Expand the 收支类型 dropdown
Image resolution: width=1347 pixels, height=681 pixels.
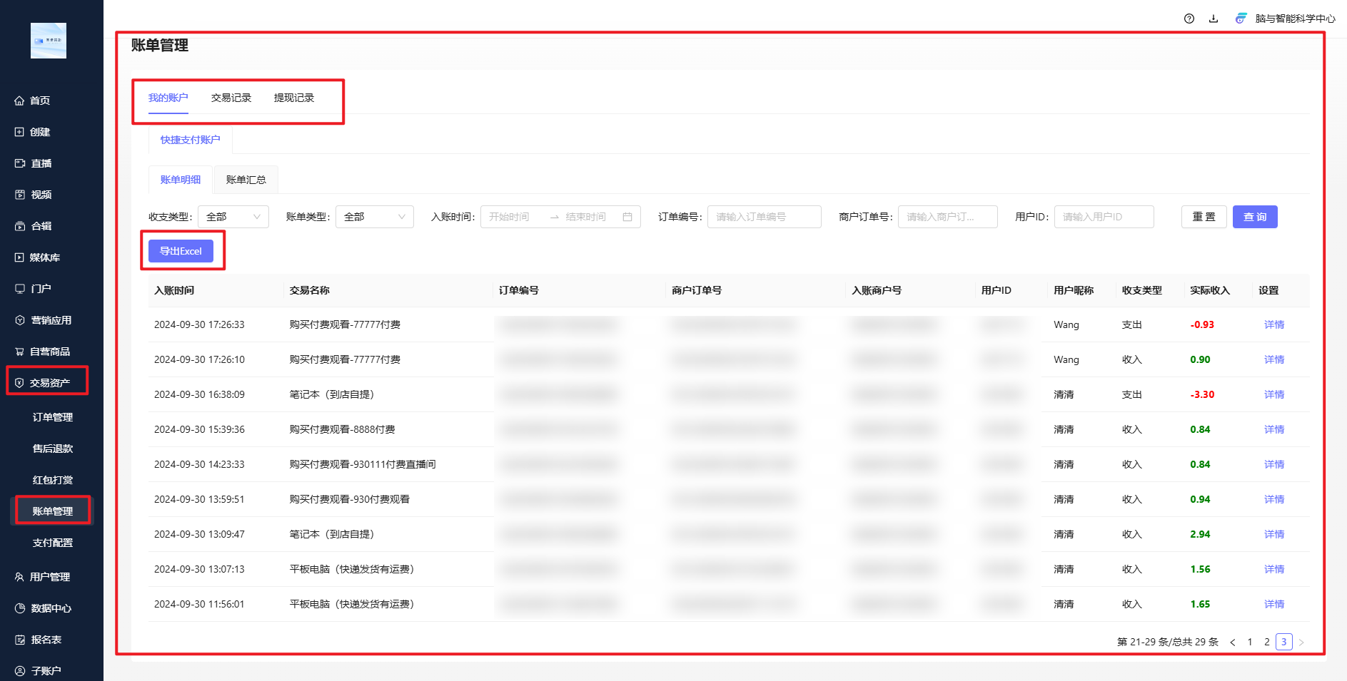coord(233,217)
